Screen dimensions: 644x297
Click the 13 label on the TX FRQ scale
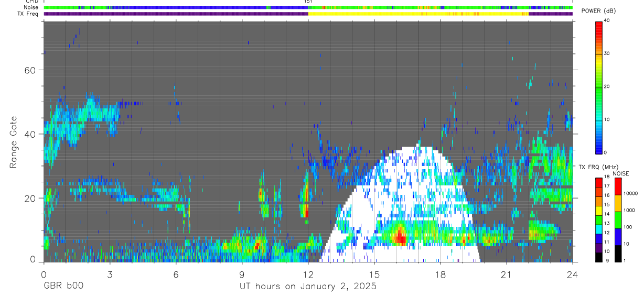[607, 223]
